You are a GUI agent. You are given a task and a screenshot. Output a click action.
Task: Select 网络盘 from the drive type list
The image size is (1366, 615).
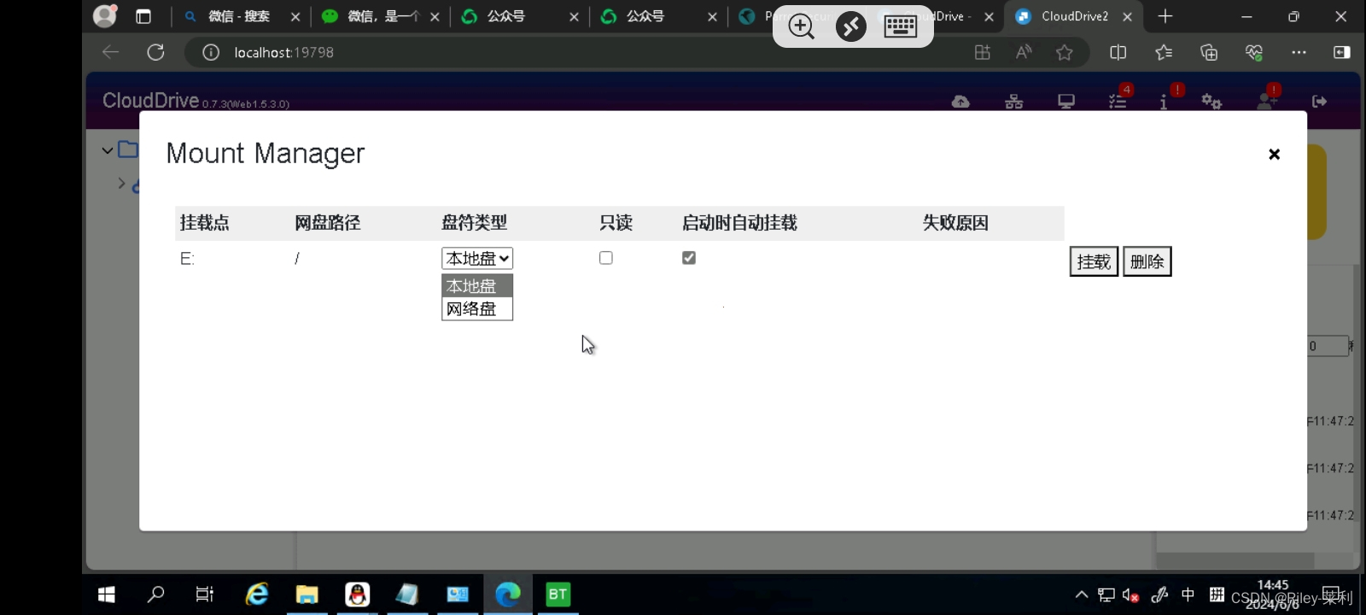(x=476, y=309)
